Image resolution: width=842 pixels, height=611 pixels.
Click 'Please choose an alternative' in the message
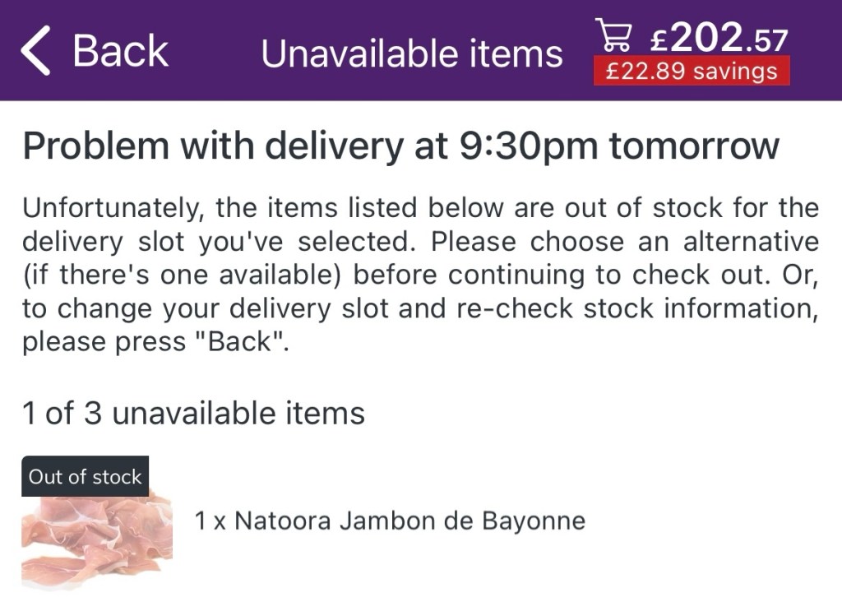(x=625, y=243)
